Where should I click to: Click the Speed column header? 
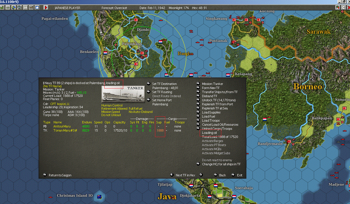coord(98,122)
